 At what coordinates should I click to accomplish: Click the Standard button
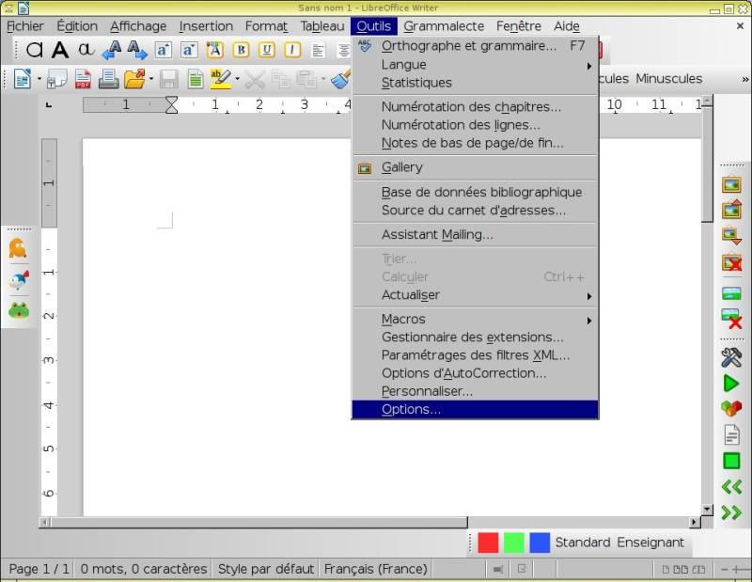pyautogui.click(x=583, y=543)
